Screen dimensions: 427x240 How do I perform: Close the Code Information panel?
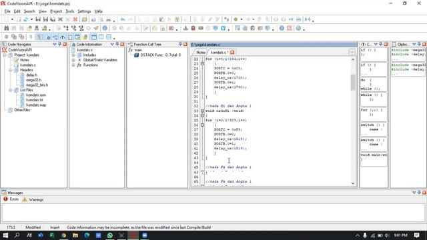click(122, 44)
